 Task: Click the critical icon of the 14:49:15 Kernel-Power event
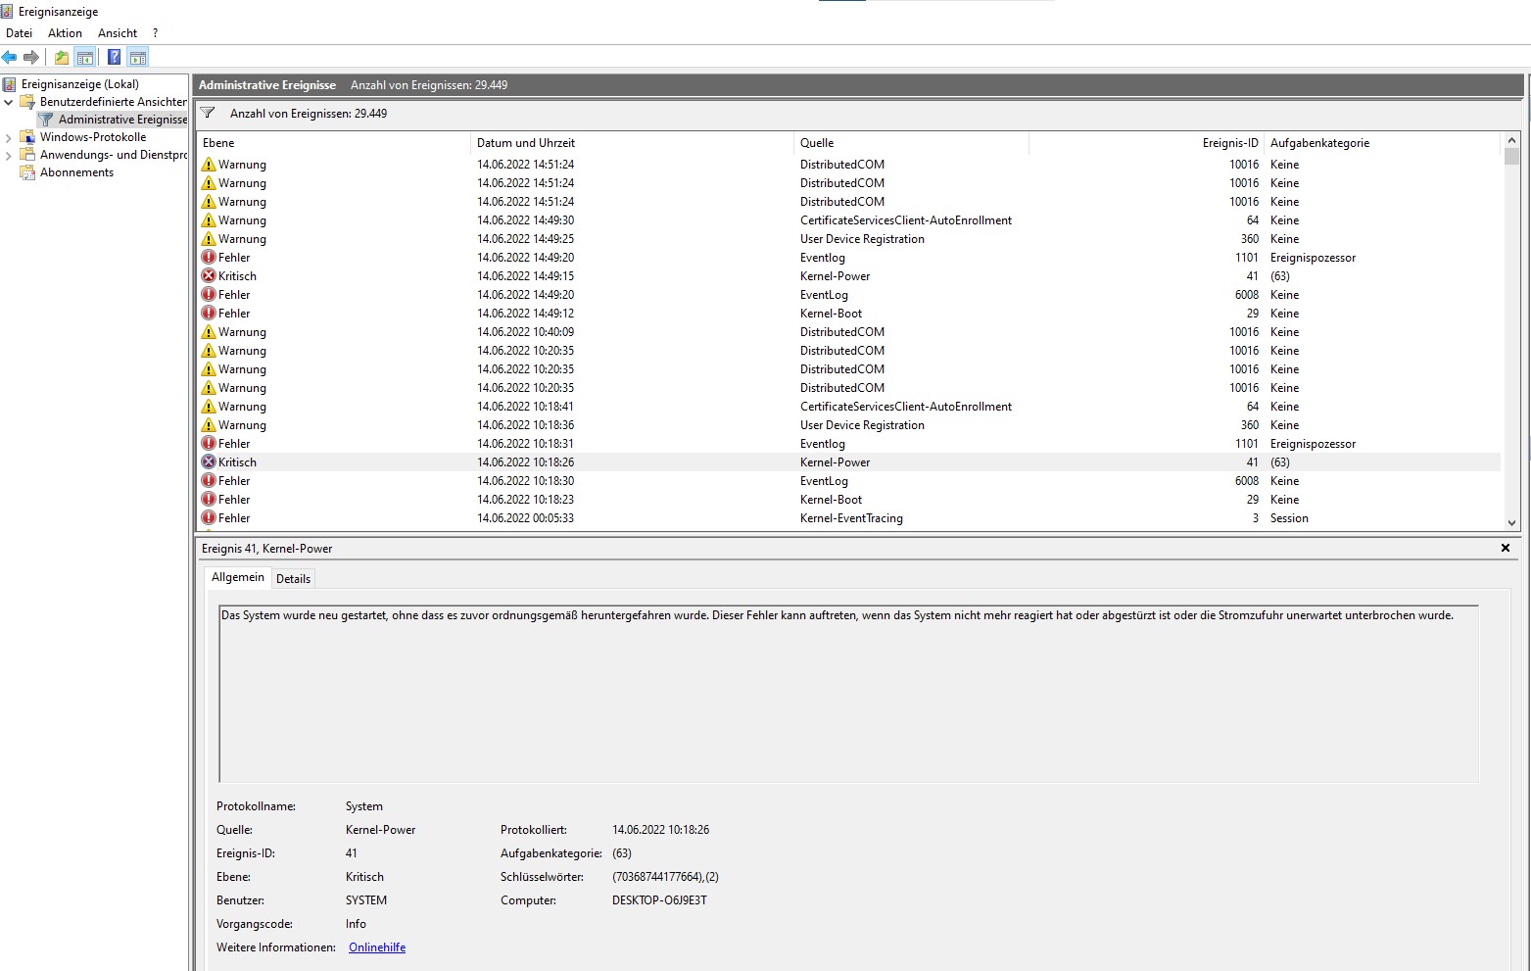point(209,276)
